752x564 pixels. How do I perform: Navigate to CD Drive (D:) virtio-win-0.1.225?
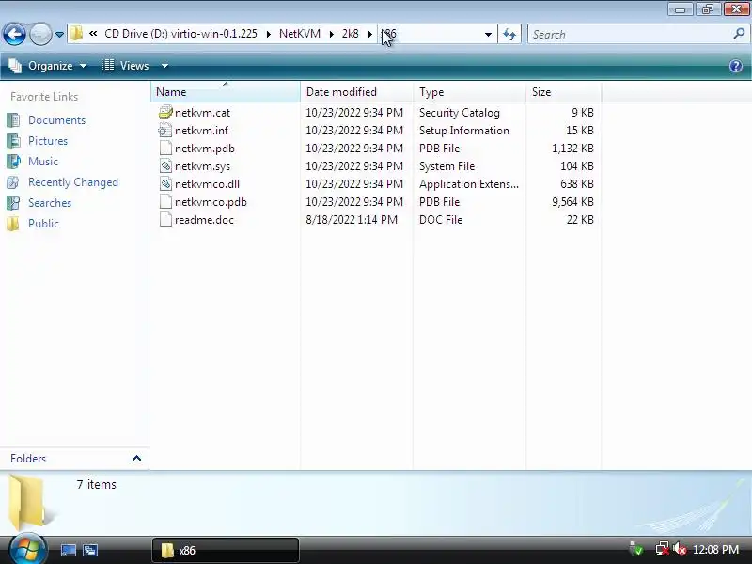click(x=180, y=34)
